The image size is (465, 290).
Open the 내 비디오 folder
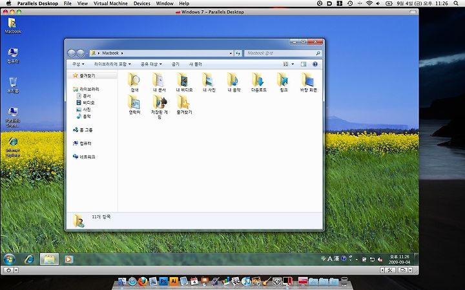184,82
